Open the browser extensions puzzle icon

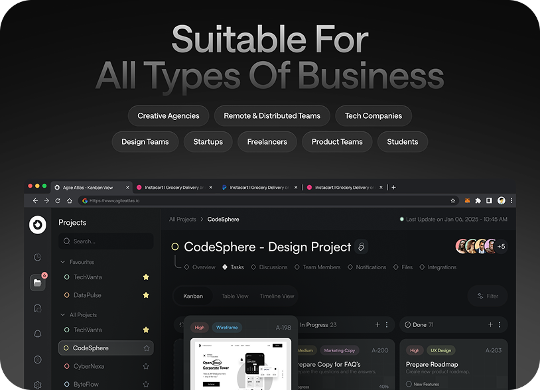[x=478, y=201]
